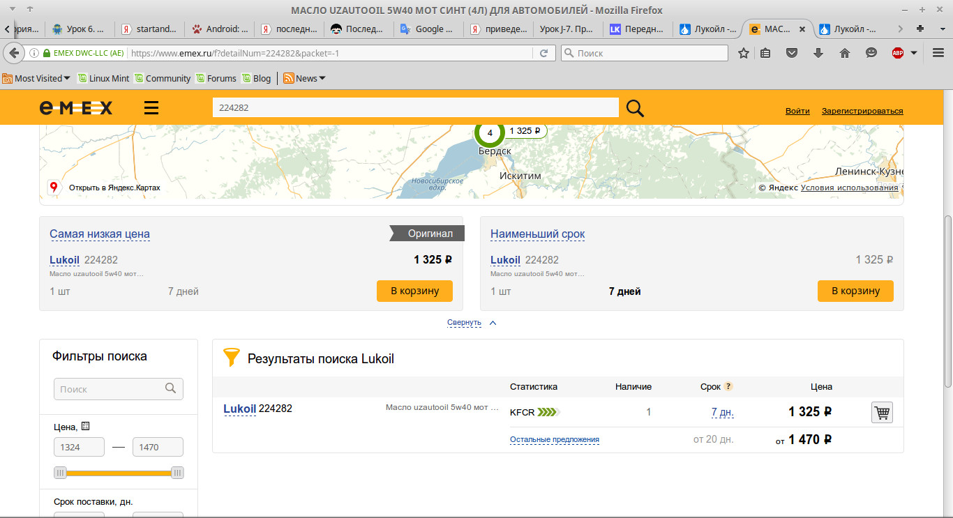
Task: Click the smiley chat icon in the toolbar
Action: 871,53
